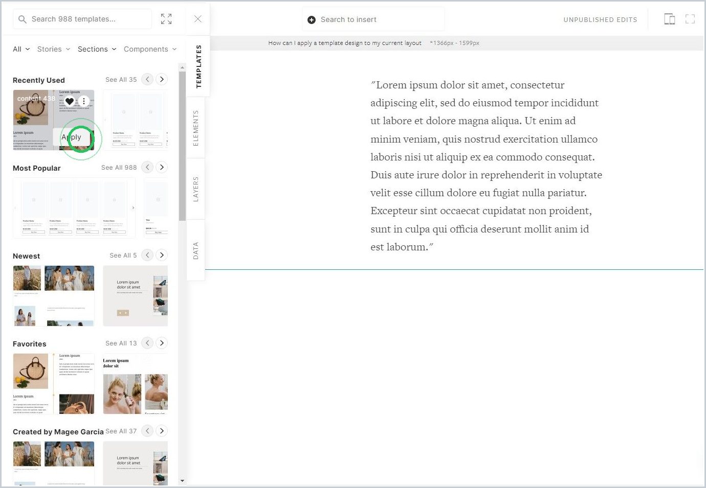The width and height of the screenshot is (706, 488).
Task: Click the magnifier icon in template search
Action: click(x=22, y=19)
